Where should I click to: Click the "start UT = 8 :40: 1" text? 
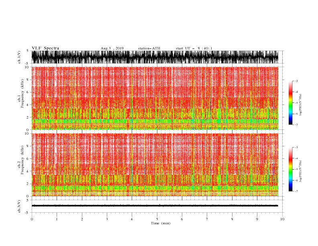[x=194, y=48]
